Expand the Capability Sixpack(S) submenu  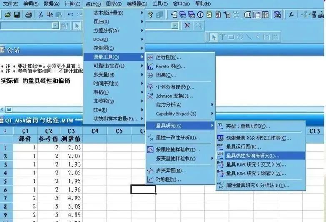pyautogui.click(x=181, y=114)
